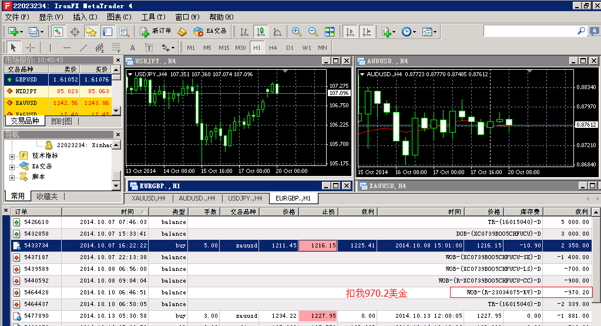This screenshot has height=326, width=601.
Task: Click search magnifier icon
Action: [581, 30]
